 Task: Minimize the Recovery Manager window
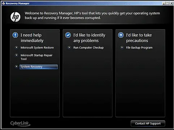(164, 3)
